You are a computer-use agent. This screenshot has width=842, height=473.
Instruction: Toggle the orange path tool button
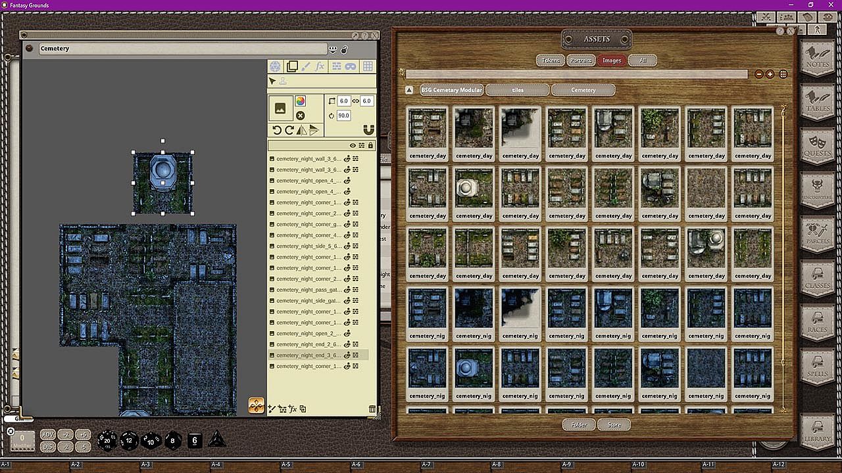tap(256, 405)
